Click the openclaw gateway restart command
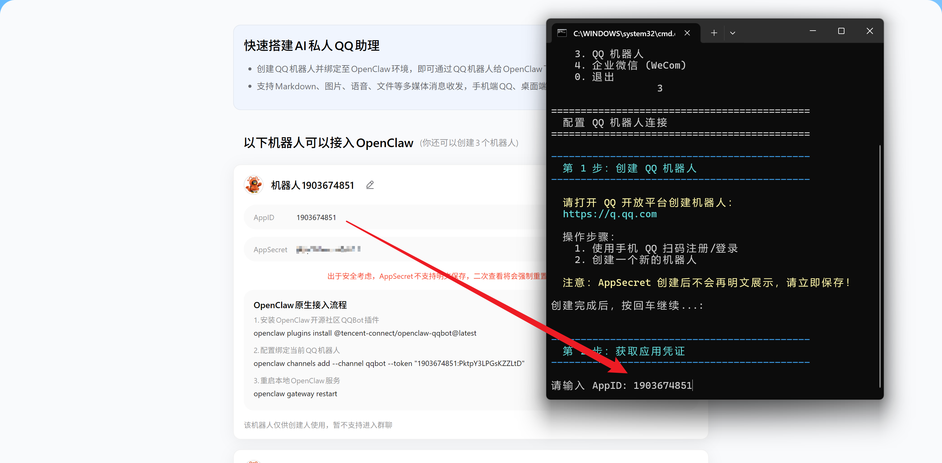Image resolution: width=942 pixels, height=463 pixels. point(295,394)
